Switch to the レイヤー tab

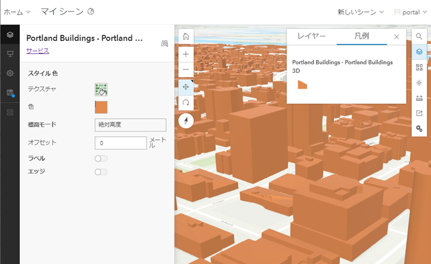tap(311, 36)
